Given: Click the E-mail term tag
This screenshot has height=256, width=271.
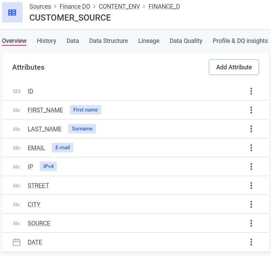Looking at the screenshot, I should [x=62, y=148].
